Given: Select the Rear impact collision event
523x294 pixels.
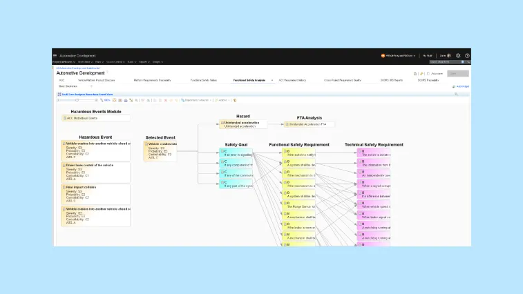Looking at the screenshot, I should [96, 194].
